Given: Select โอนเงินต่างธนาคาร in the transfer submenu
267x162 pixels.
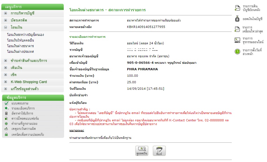Looking at the screenshot, I should pos(20,46).
